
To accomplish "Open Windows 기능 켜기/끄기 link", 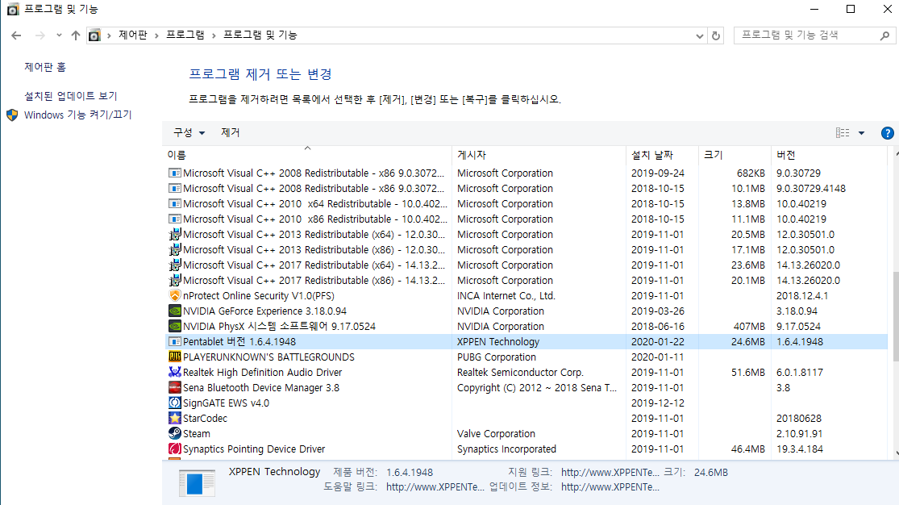I will click(77, 115).
